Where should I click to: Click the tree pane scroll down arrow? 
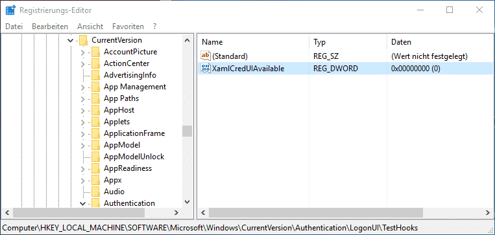(x=187, y=201)
